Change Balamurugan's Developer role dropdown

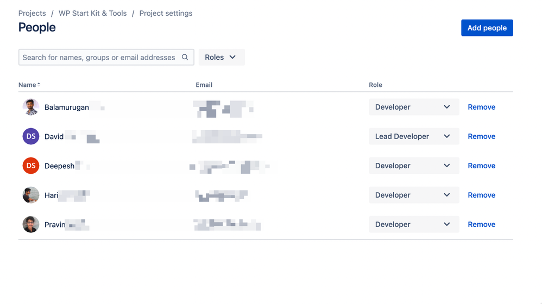point(414,107)
